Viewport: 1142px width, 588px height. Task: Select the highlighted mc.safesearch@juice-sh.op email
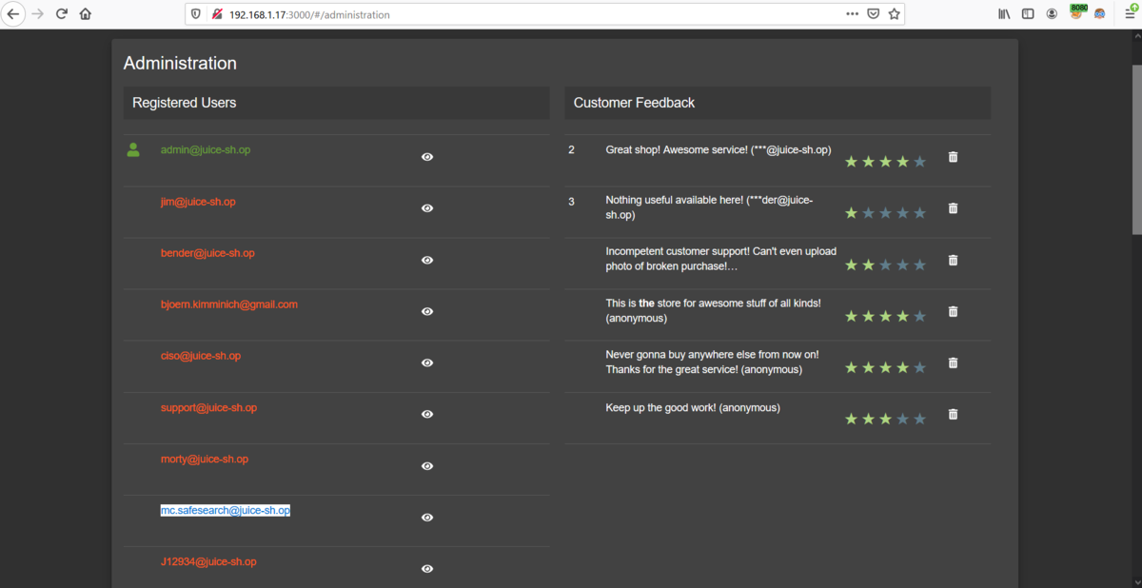coord(225,510)
